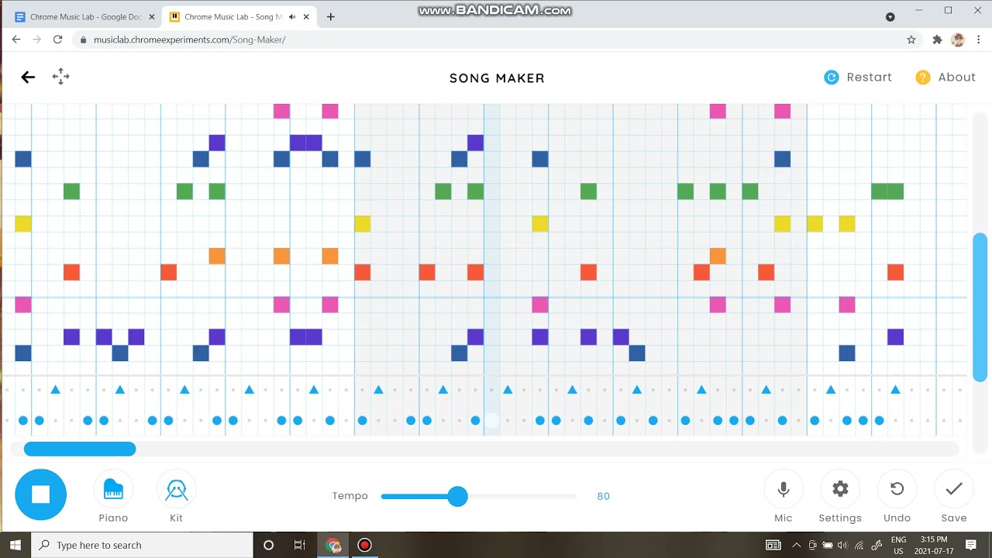The height and width of the screenshot is (558, 992).
Task: Reload the page
Action: point(57,40)
